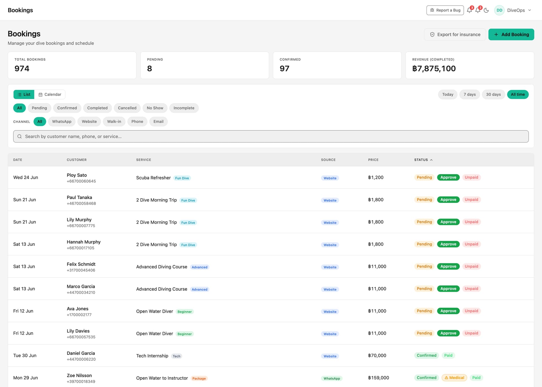
Task: Select the All status filter
Action: pyautogui.click(x=19, y=108)
